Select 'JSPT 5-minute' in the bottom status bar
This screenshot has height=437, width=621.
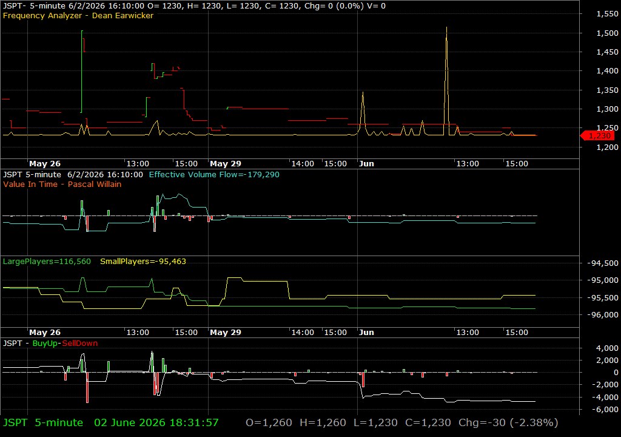point(43,422)
